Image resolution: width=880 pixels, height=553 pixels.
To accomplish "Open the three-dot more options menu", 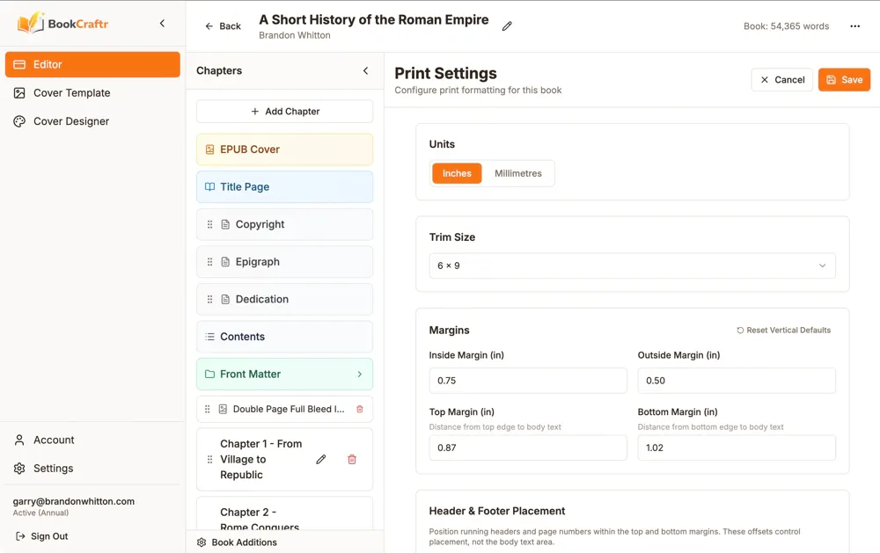I will point(854,26).
